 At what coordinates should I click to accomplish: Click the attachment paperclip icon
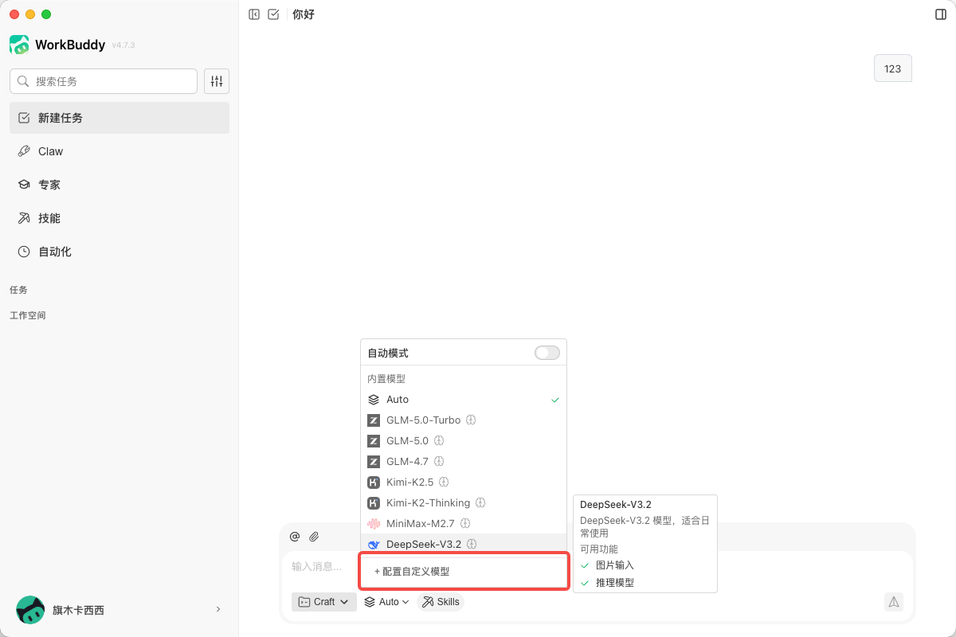click(314, 537)
